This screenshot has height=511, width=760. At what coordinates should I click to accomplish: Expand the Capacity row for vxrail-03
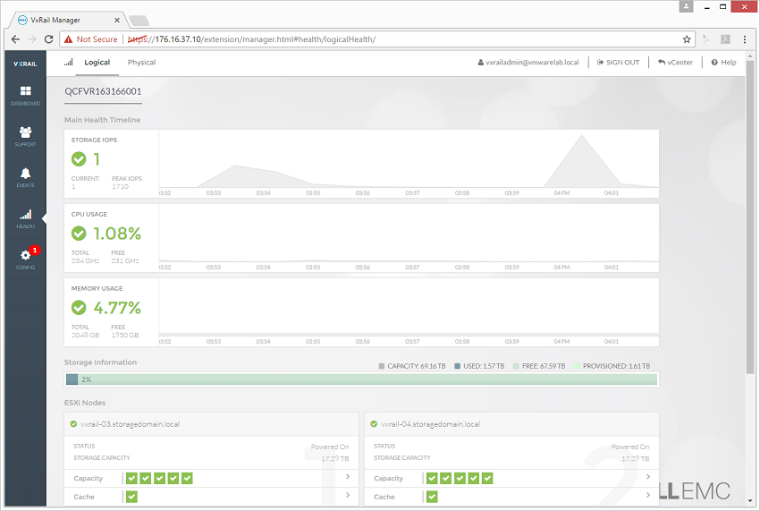coord(348,477)
